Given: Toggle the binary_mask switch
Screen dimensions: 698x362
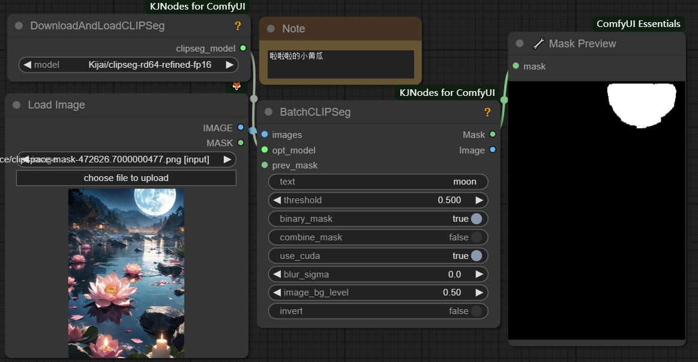Looking at the screenshot, I should (476, 219).
